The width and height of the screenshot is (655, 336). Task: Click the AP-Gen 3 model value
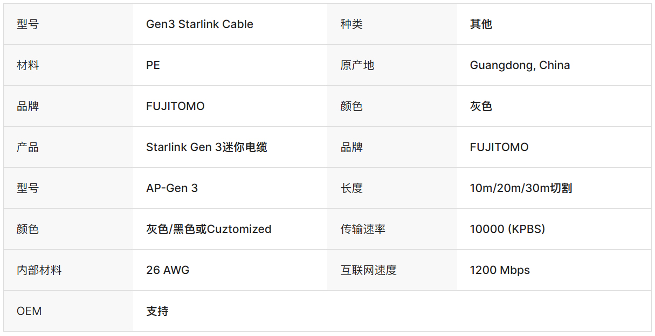point(172,188)
